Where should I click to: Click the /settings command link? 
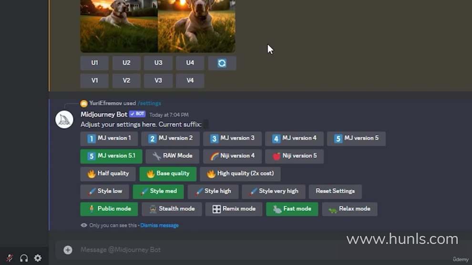point(149,103)
